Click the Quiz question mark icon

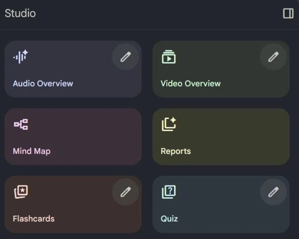[169, 192]
